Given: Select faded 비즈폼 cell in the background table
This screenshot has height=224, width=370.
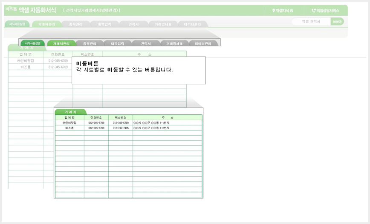Looking at the screenshot, I should pos(26,67).
